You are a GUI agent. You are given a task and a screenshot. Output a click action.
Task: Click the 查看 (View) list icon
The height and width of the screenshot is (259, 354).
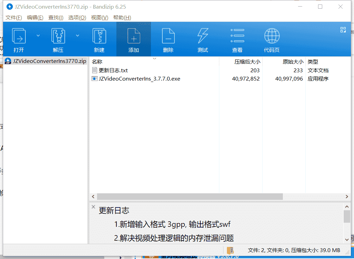237,36
